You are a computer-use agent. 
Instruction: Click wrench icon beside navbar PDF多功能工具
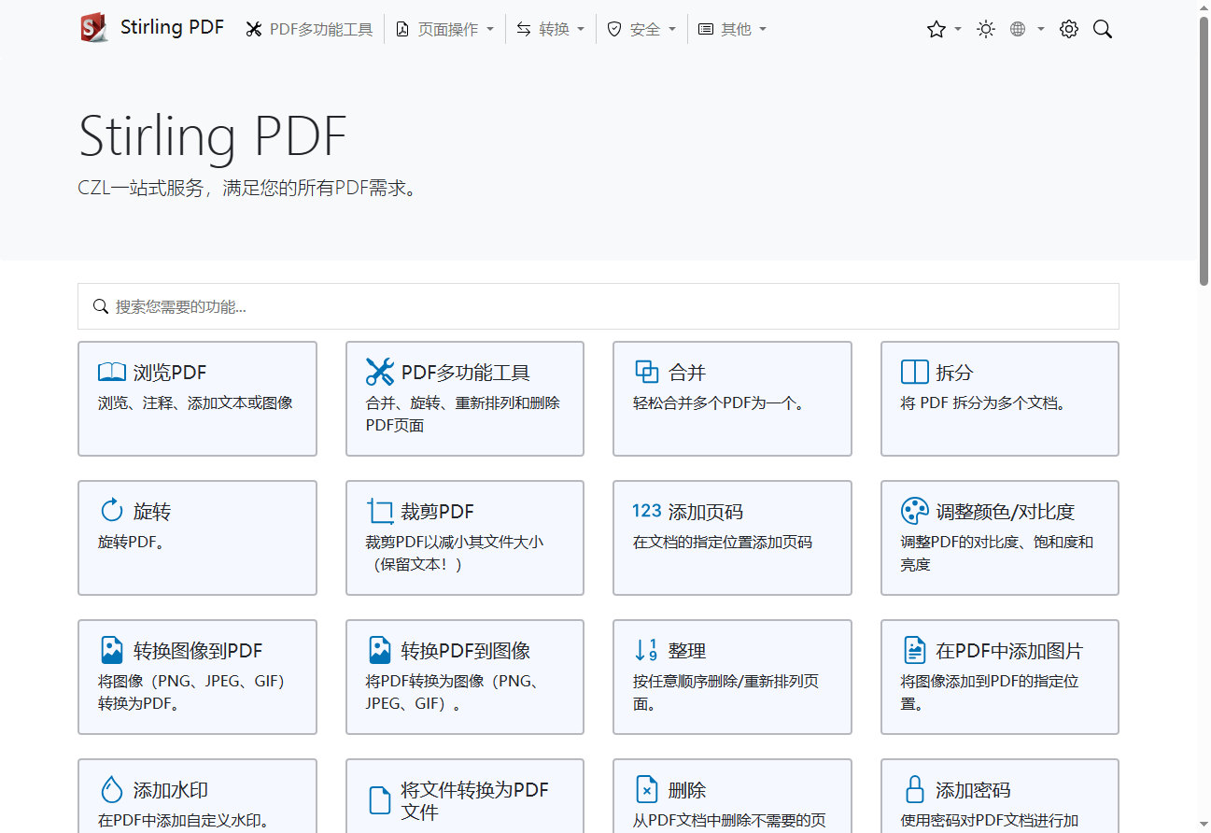pyautogui.click(x=254, y=30)
